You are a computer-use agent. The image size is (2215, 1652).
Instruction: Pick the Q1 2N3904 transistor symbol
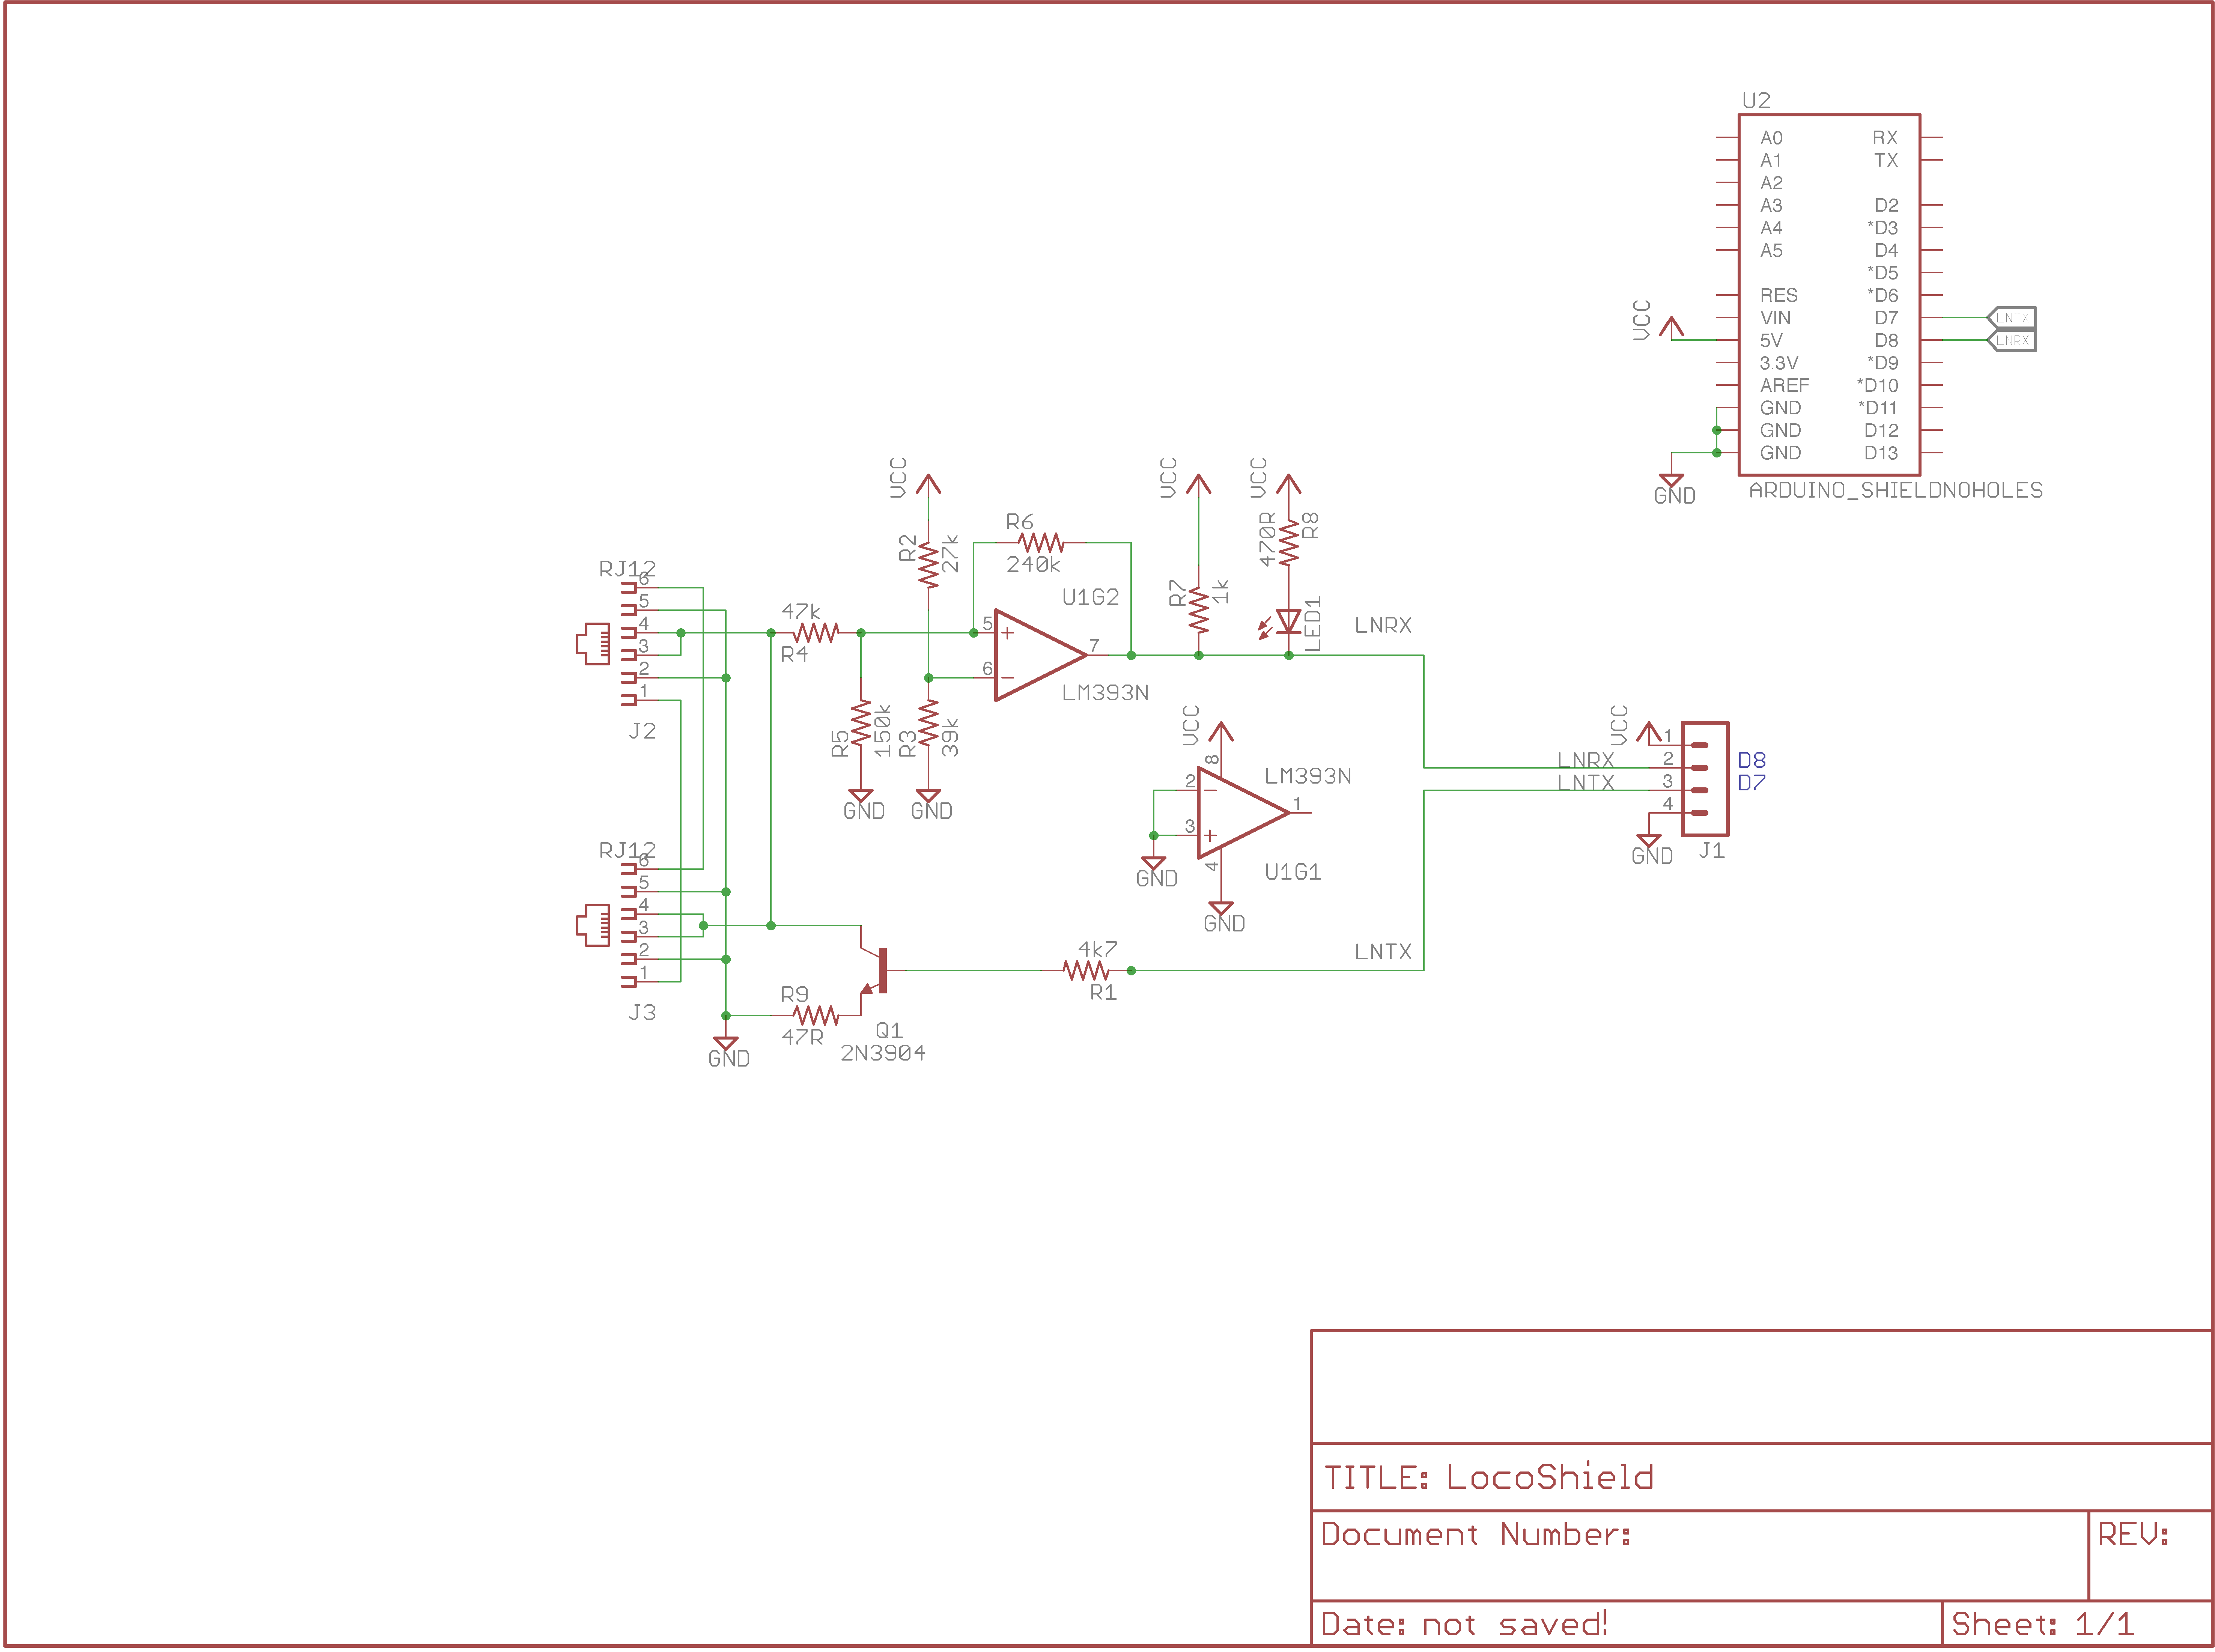(x=873, y=970)
